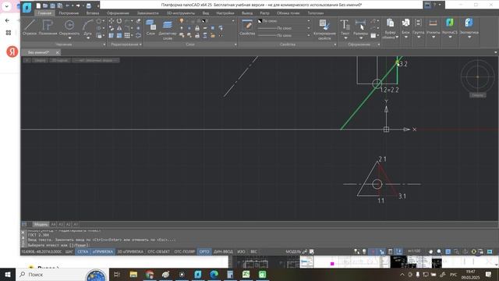Open a file from quick access toolbar
Image resolution: width=499 pixels, height=281 pixels.
[45, 5]
